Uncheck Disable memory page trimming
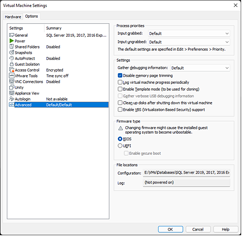 pyautogui.click(x=120, y=76)
